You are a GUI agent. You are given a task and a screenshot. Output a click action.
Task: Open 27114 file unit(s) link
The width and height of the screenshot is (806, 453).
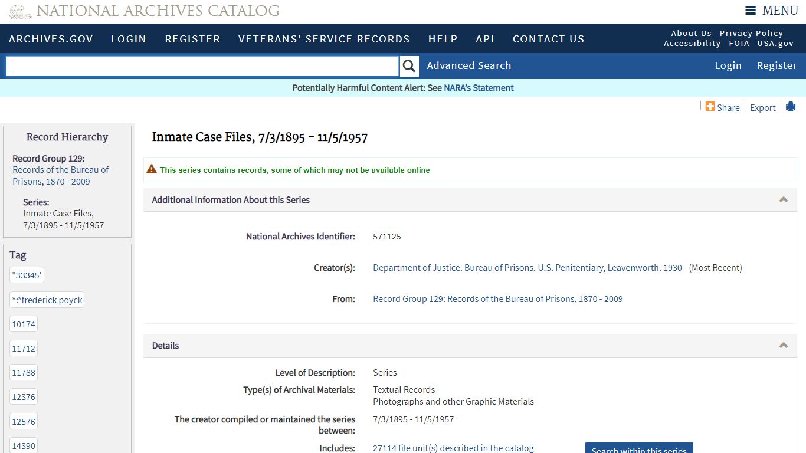453,448
